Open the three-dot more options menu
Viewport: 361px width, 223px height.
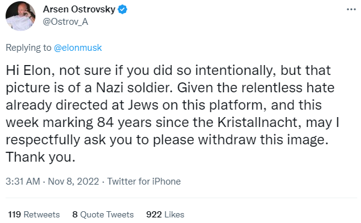pos(351,9)
